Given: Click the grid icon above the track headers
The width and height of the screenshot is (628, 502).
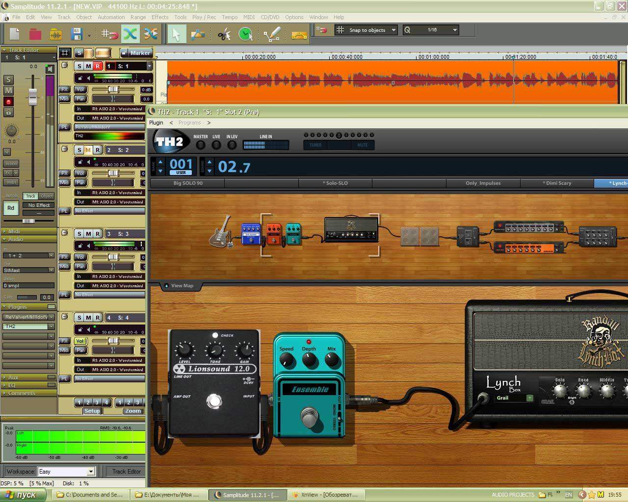Looking at the screenshot, I should (x=64, y=52).
